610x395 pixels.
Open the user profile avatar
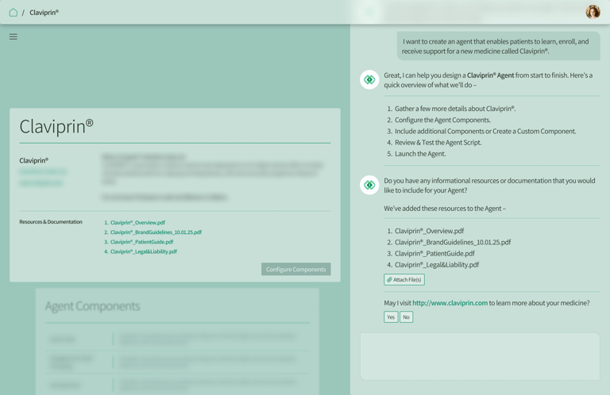click(x=593, y=12)
